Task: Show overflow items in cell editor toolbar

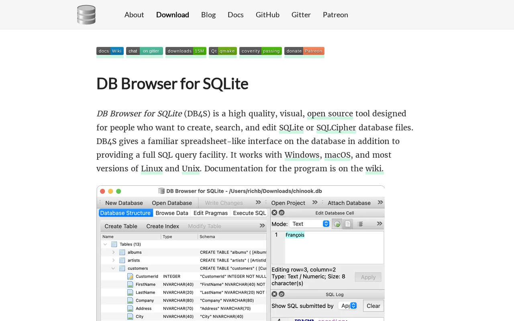Action: pos(379,224)
